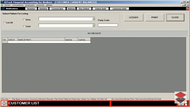Click the back arrow beside CUSTOMER LIST
This screenshot has height=107, width=190.
(4, 103)
